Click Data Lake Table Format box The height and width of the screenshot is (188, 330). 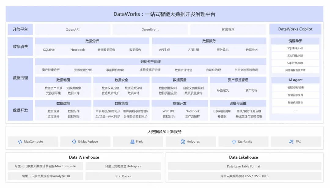click(244, 166)
